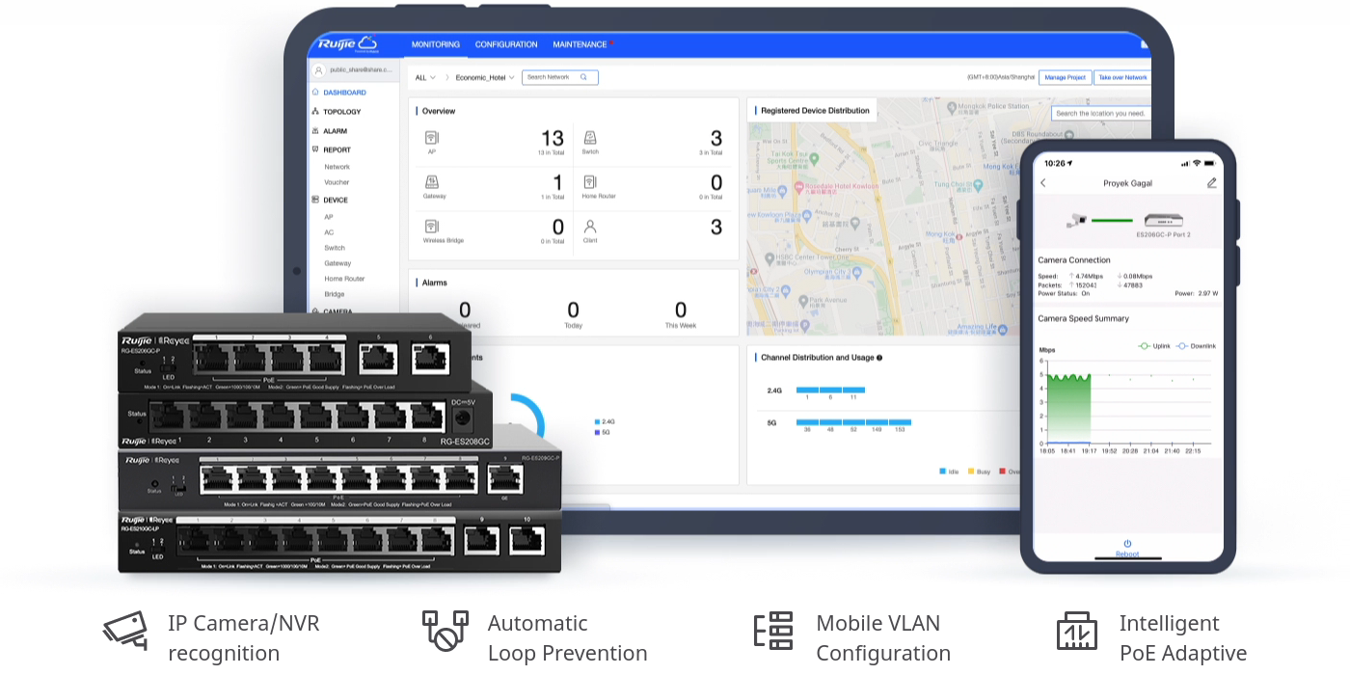Click the Search Network magnifier icon
The height and width of the screenshot is (675, 1350).
click(x=583, y=77)
